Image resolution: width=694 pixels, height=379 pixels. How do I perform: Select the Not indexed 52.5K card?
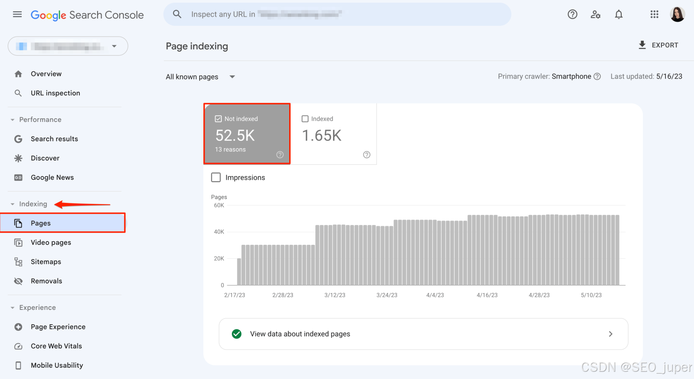coord(247,134)
